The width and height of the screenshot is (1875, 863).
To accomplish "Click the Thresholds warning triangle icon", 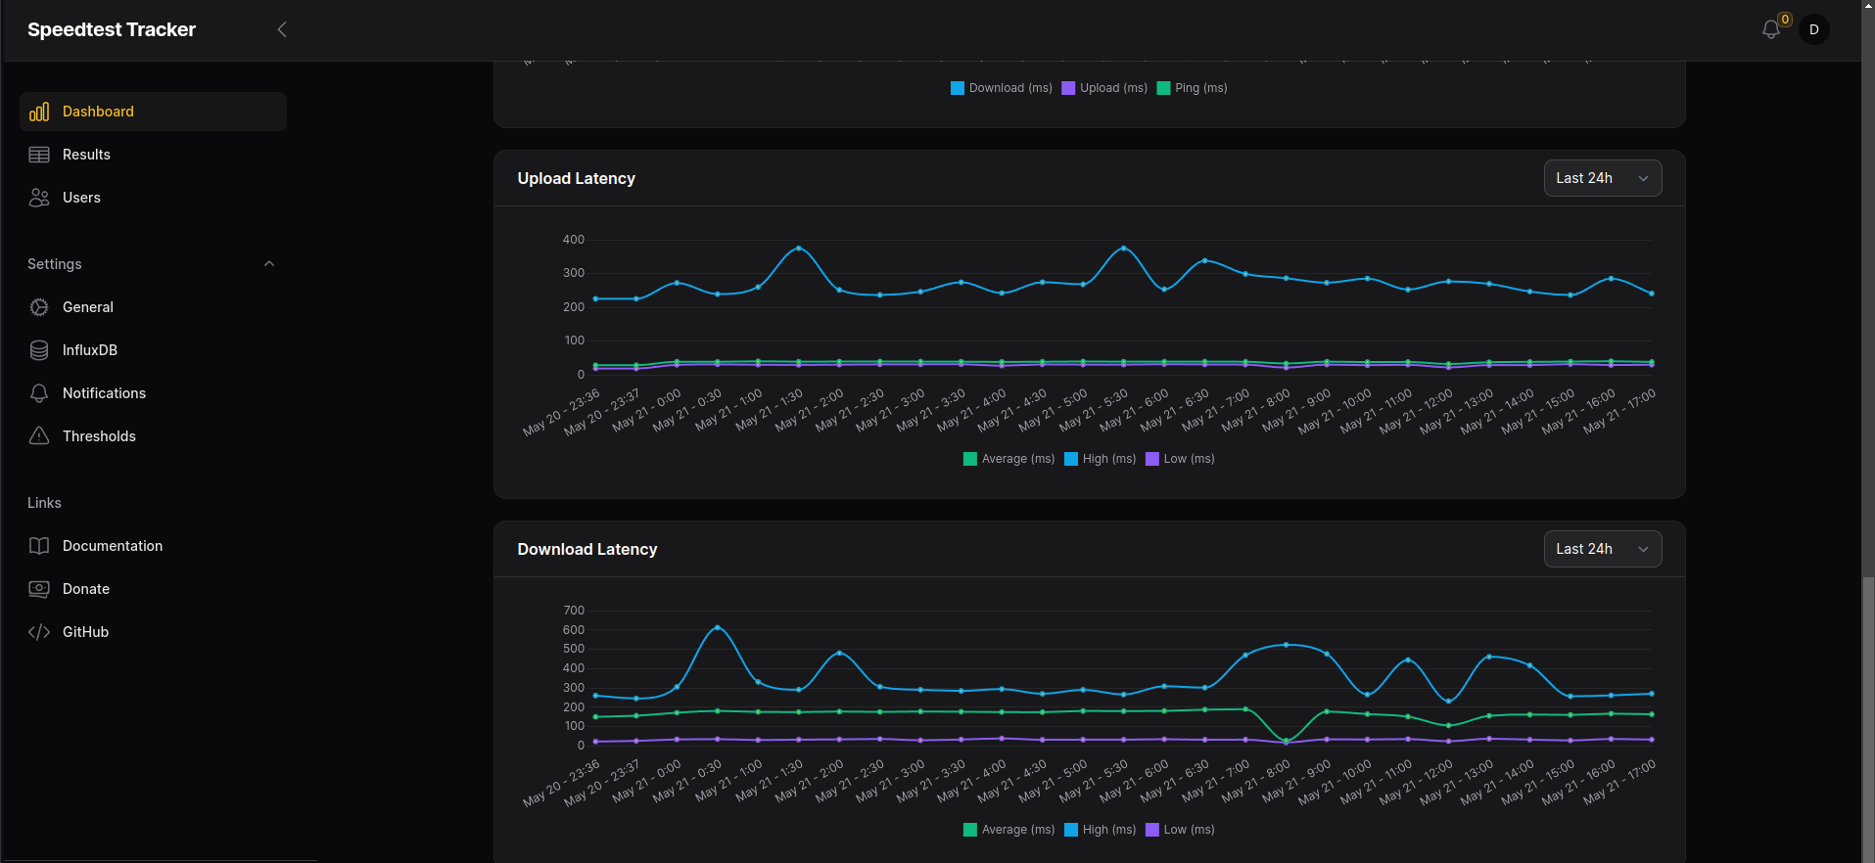I will (x=39, y=436).
